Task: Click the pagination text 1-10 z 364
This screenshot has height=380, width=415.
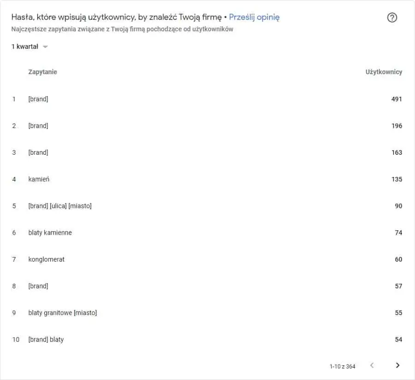Action: click(342, 367)
